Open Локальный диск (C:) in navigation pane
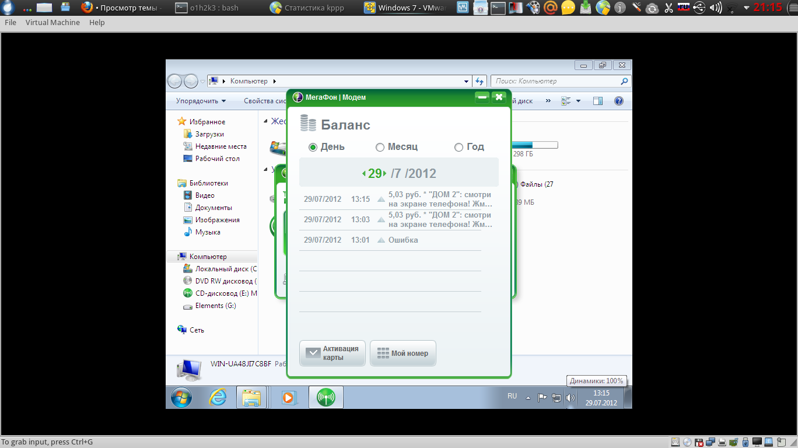 pyautogui.click(x=220, y=269)
